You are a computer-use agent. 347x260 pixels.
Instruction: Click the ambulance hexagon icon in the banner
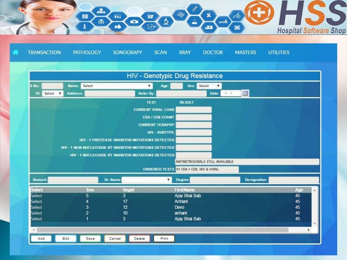tap(209, 28)
